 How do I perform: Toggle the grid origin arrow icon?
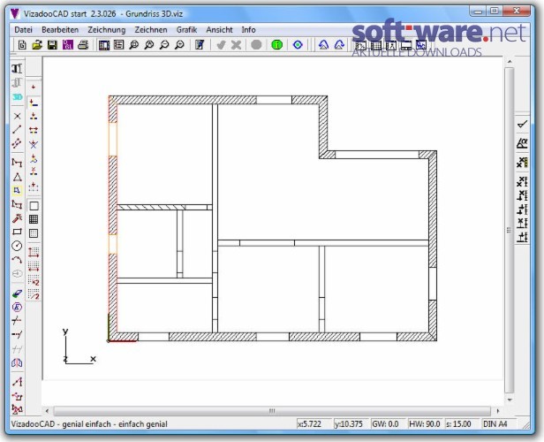pos(34,252)
